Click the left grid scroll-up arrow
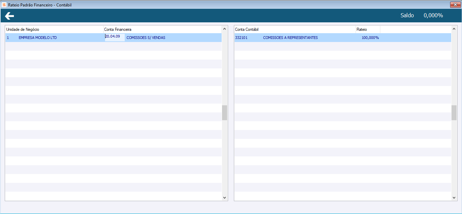The image size is (462, 214). tap(224, 29)
